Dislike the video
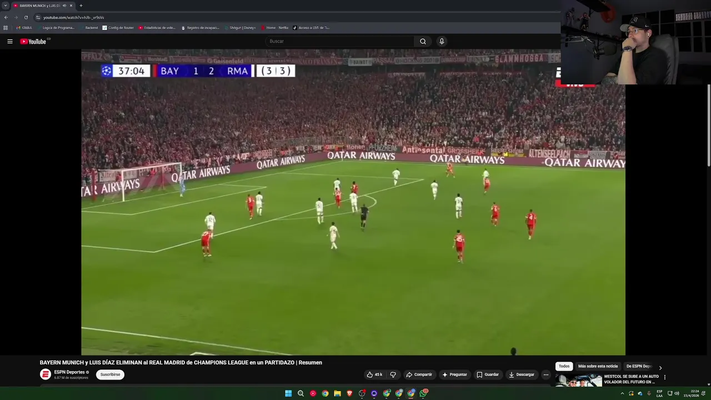711x400 pixels. coord(393,374)
